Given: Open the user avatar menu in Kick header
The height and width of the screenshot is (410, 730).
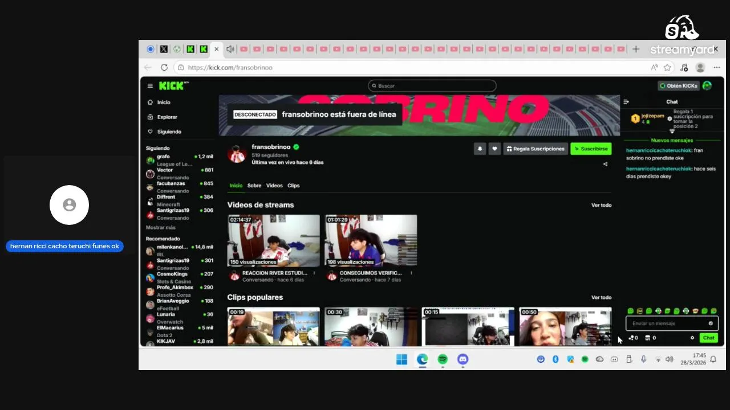Looking at the screenshot, I should (x=707, y=86).
